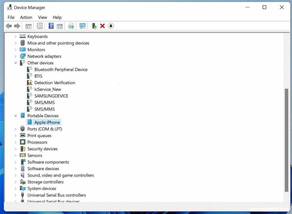The height and width of the screenshot is (214, 292).
Task: Open the Properties toolbar icon
Action: click(40, 26)
